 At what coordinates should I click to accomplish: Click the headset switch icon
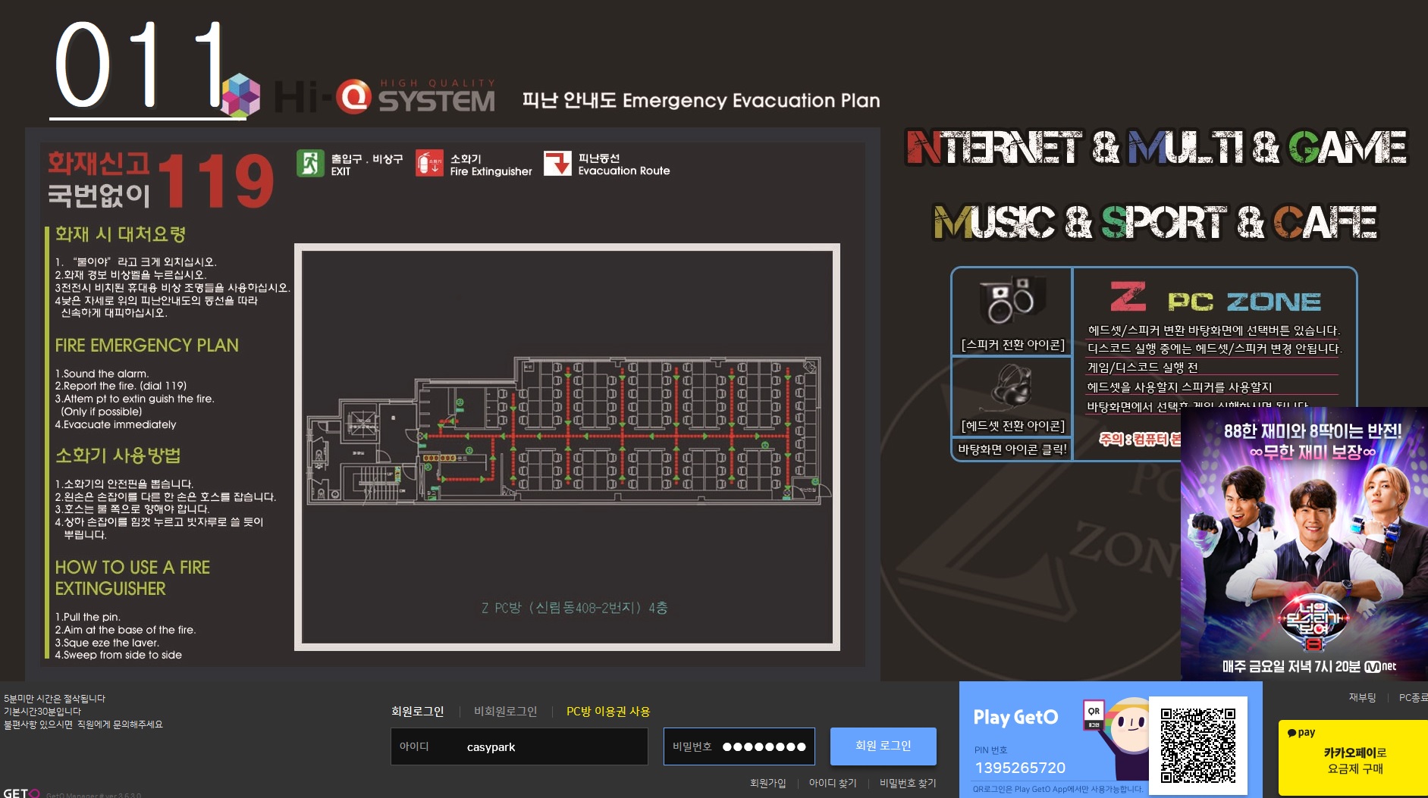tap(1012, 386)
